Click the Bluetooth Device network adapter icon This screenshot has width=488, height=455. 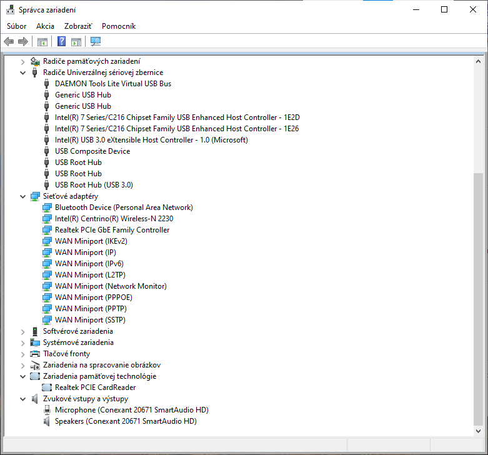(47, 207)
